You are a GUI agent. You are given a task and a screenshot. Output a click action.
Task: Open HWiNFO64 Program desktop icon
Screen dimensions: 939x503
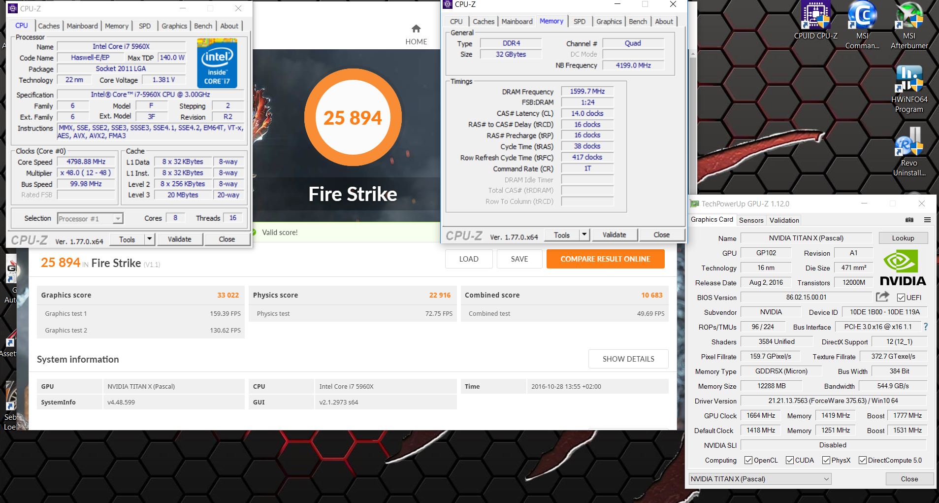[909, 89]
